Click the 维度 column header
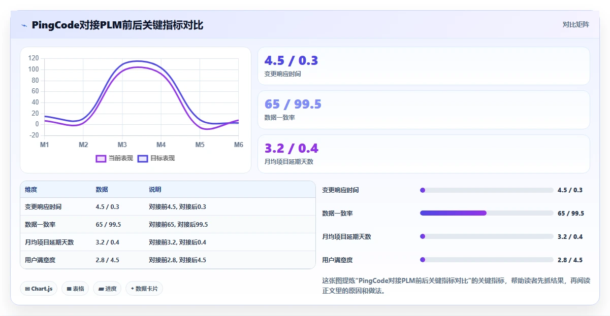The width and height of the screenshot is (610, 316). [31, 190]
